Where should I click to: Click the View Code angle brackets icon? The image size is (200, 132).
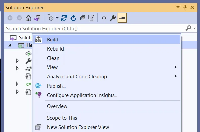[x=104, y=18]
